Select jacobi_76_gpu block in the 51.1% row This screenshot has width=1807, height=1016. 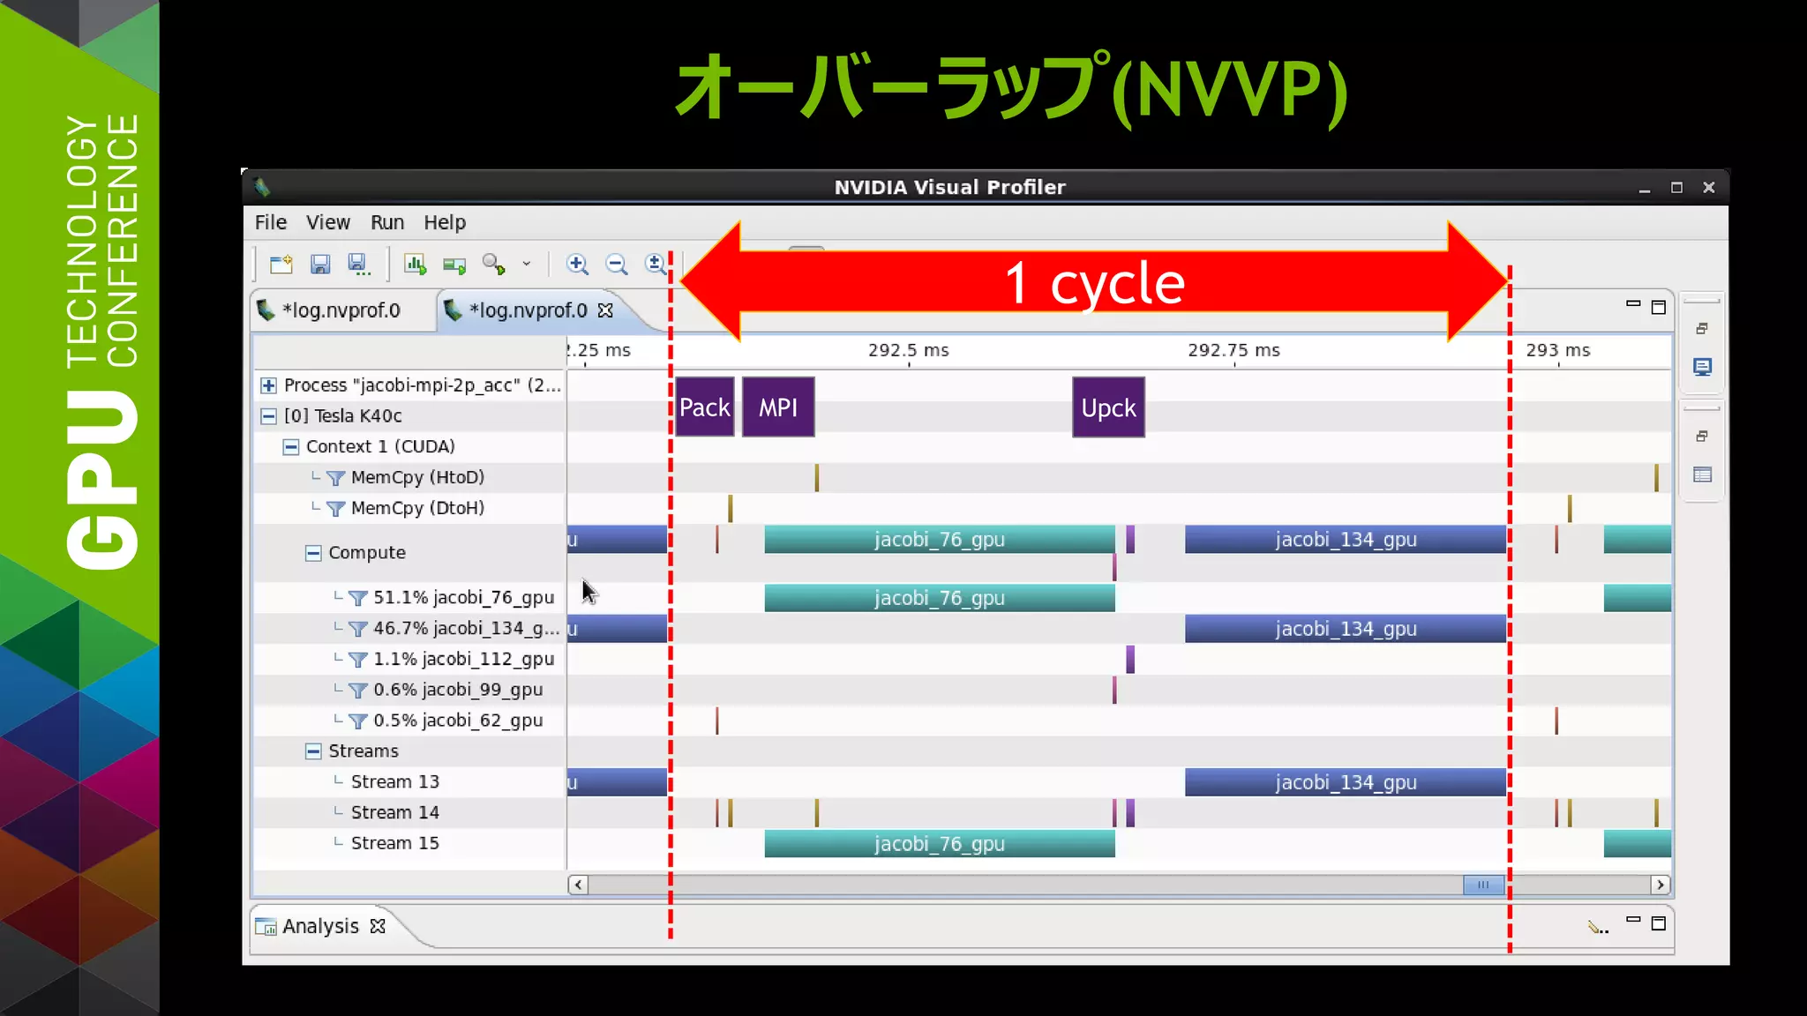coord(940,598)
